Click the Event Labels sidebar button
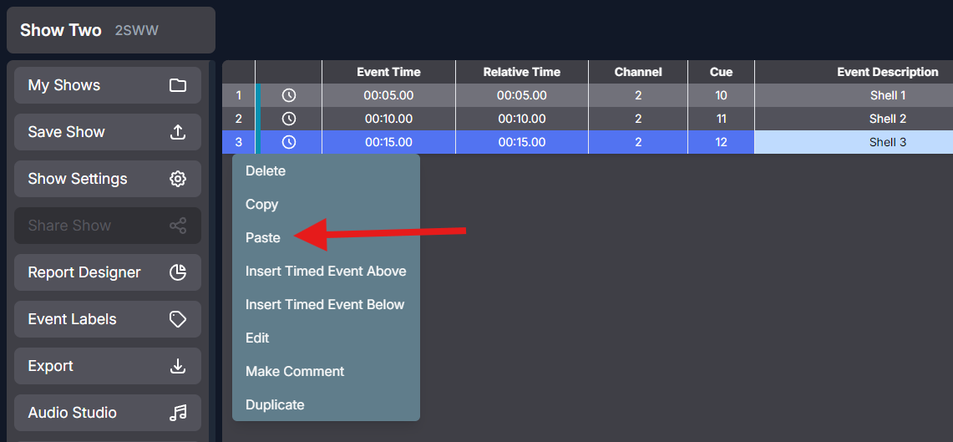This screenshot has height=442, width=953. click(x=108, y=319)
